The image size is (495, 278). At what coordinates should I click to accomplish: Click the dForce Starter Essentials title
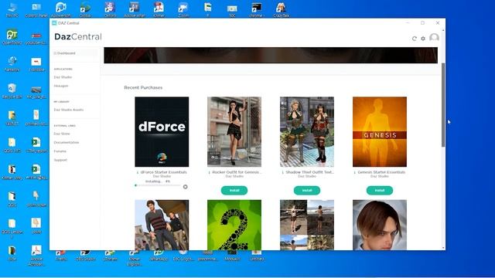pyautogui.click(x=163, y=172)
